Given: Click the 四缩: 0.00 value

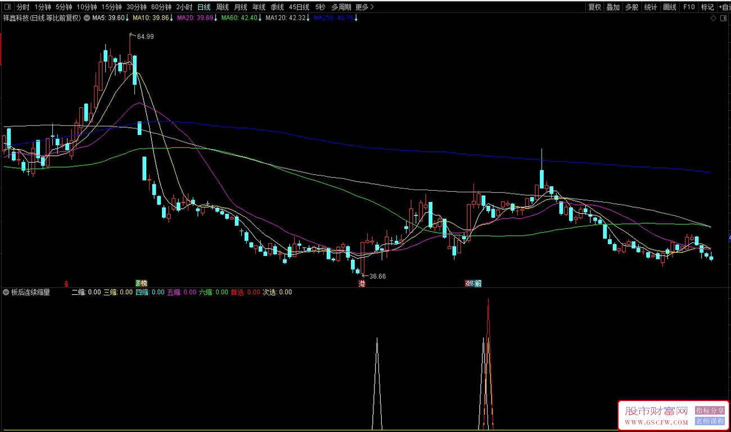Looking at the screenshot, I should 150,292.
